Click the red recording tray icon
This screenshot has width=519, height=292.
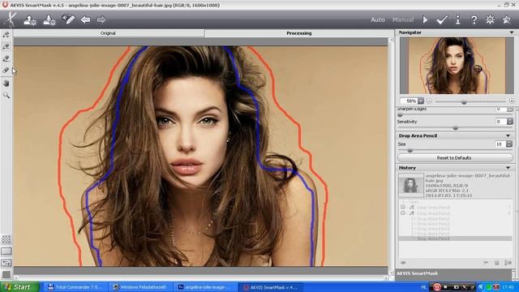437,287
